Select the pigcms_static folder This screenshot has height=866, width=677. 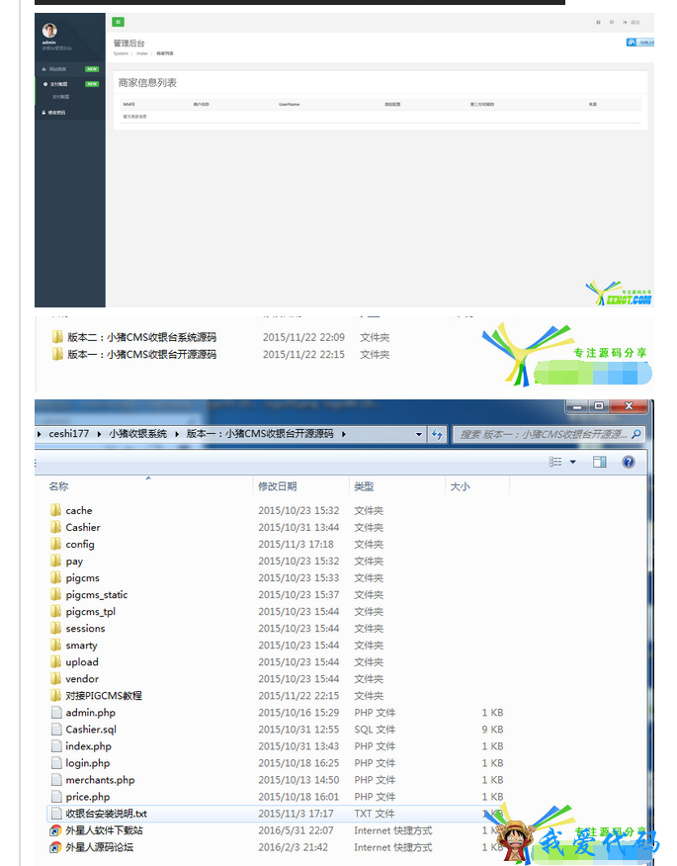coord(89,594)
